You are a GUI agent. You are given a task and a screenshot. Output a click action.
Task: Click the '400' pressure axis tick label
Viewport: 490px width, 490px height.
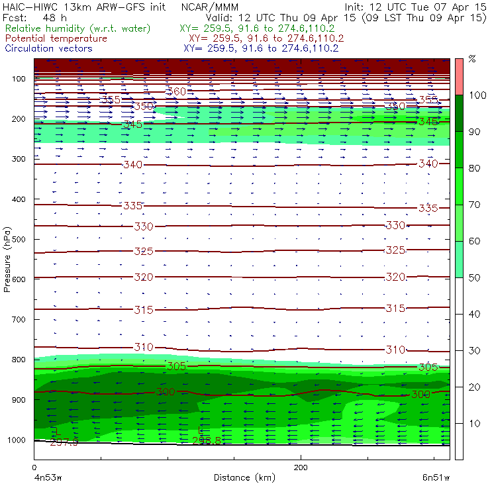19,199
